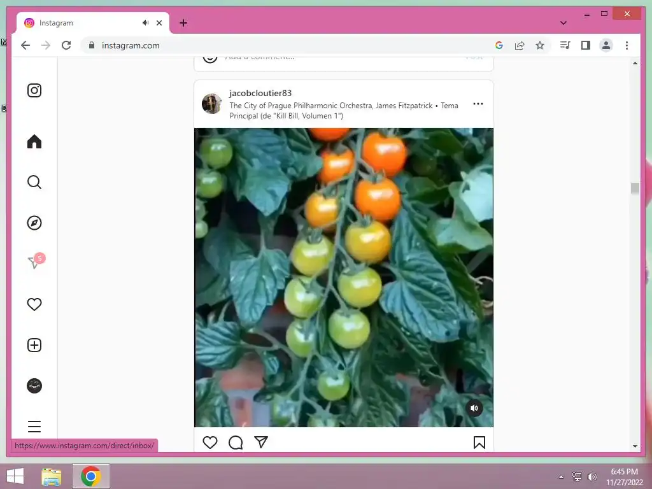Open media control button
Viewport: 652px width, 489px height.
565,45
